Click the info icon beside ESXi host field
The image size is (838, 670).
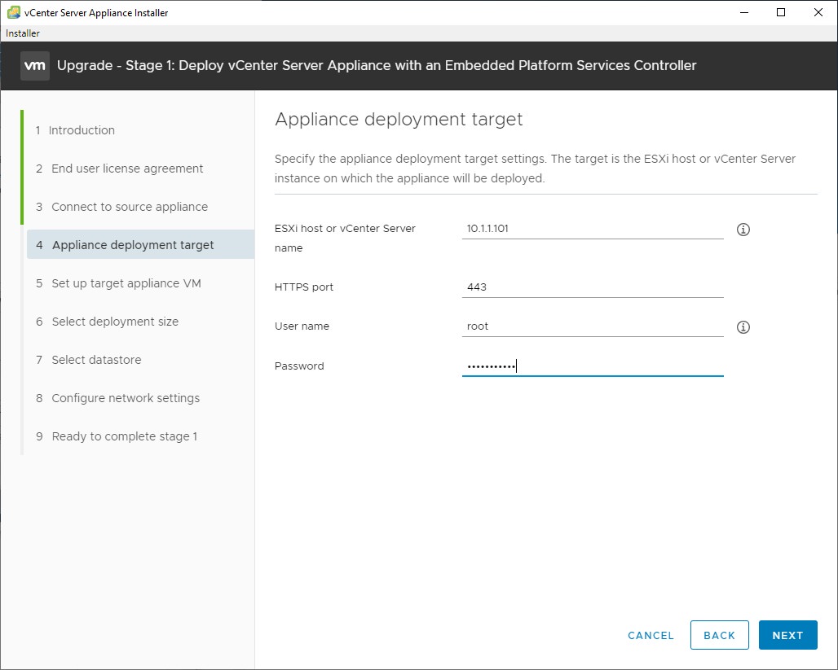tap(743, 230)
